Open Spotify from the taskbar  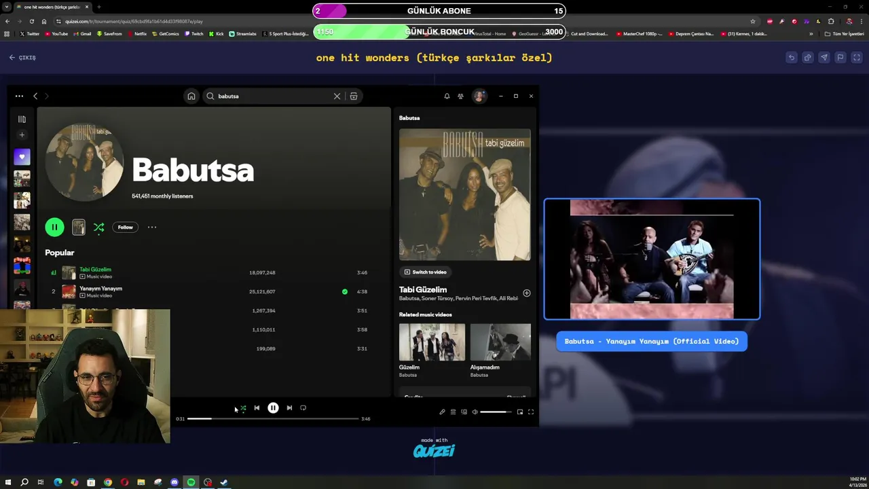point(191,482)
